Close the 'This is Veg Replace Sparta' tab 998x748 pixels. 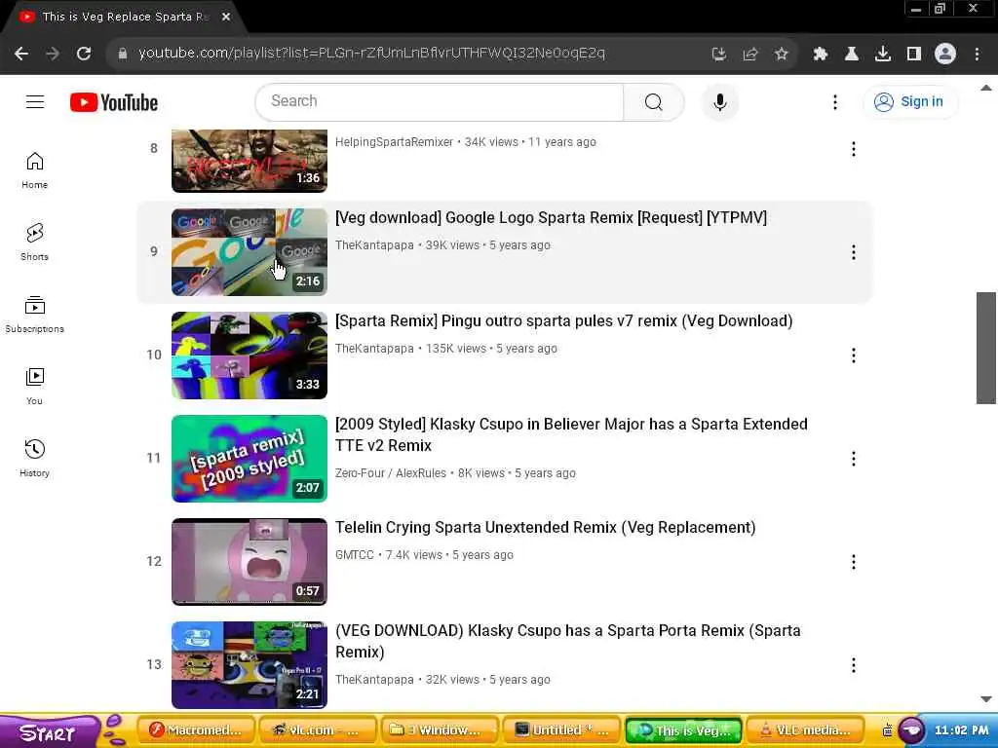coord(226,17)
